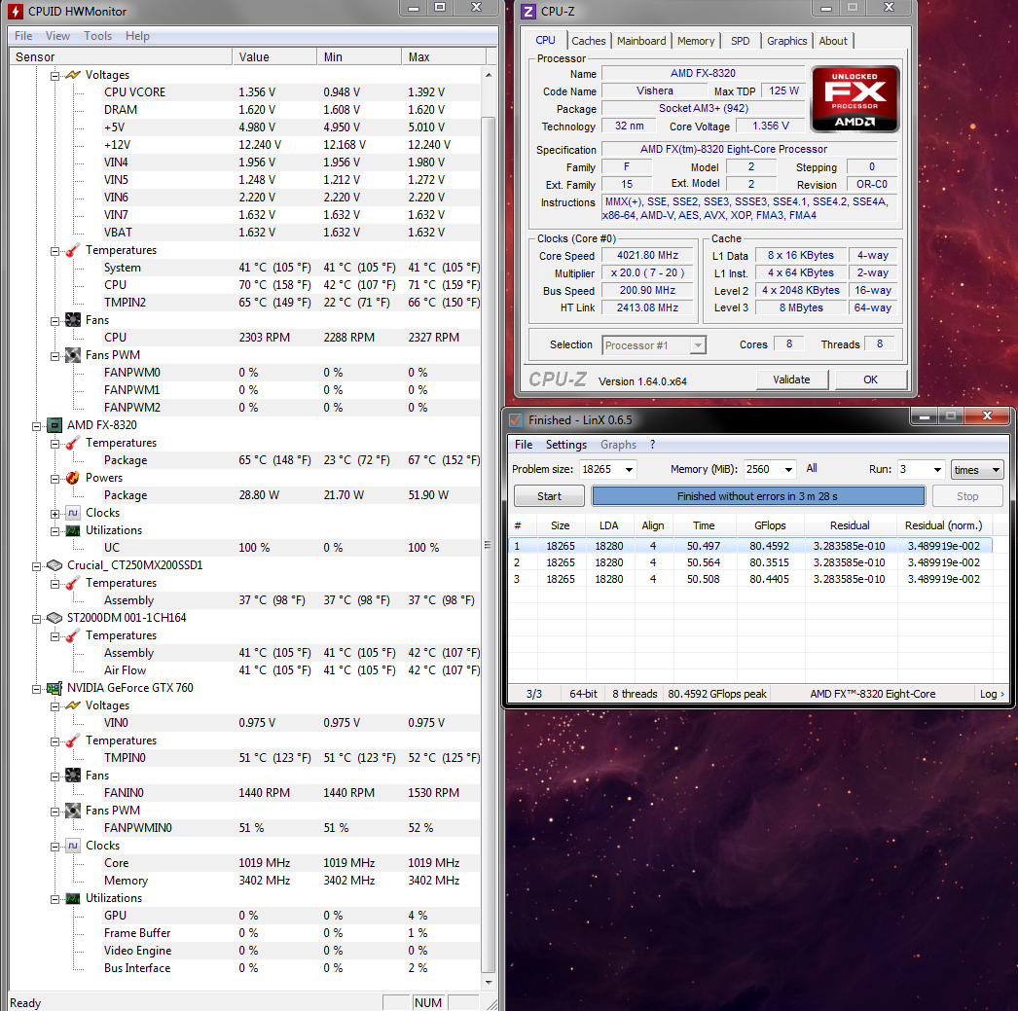Click OK in CPU-Z
This screenshot has width=1018, height=1011.
871,379
